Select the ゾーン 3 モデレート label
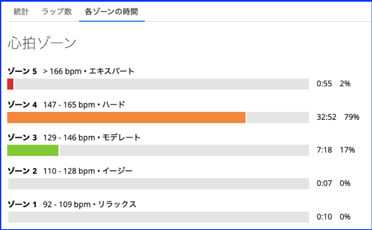372x230 pixels. point(74,137)
